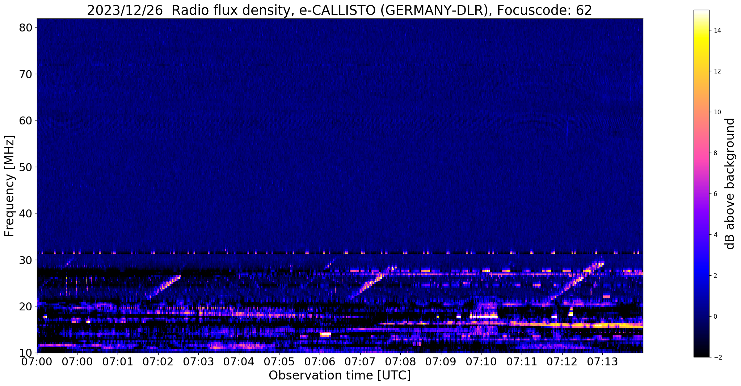
Task: Click the 'Observation time [UTC]' x-axis label
Action: [x=340, y=376]
